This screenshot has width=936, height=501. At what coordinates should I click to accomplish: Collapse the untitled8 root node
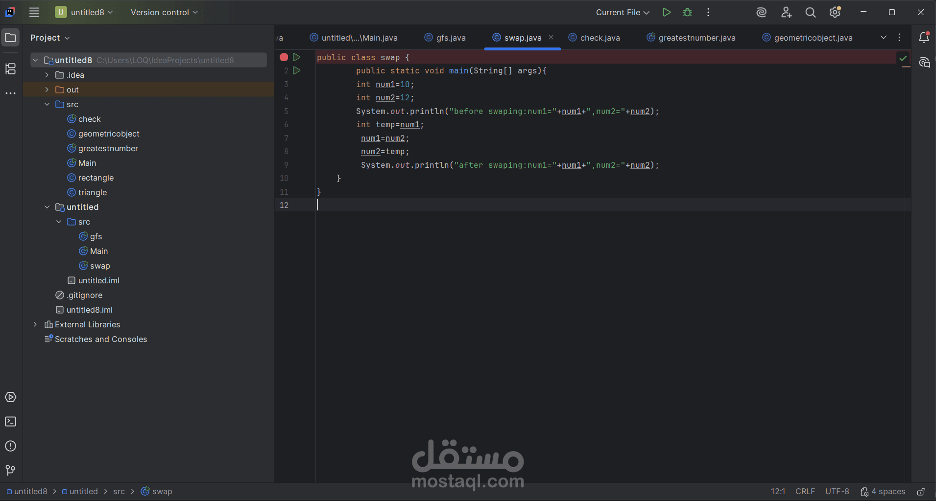pyautogui.click(x=35, y=60)
